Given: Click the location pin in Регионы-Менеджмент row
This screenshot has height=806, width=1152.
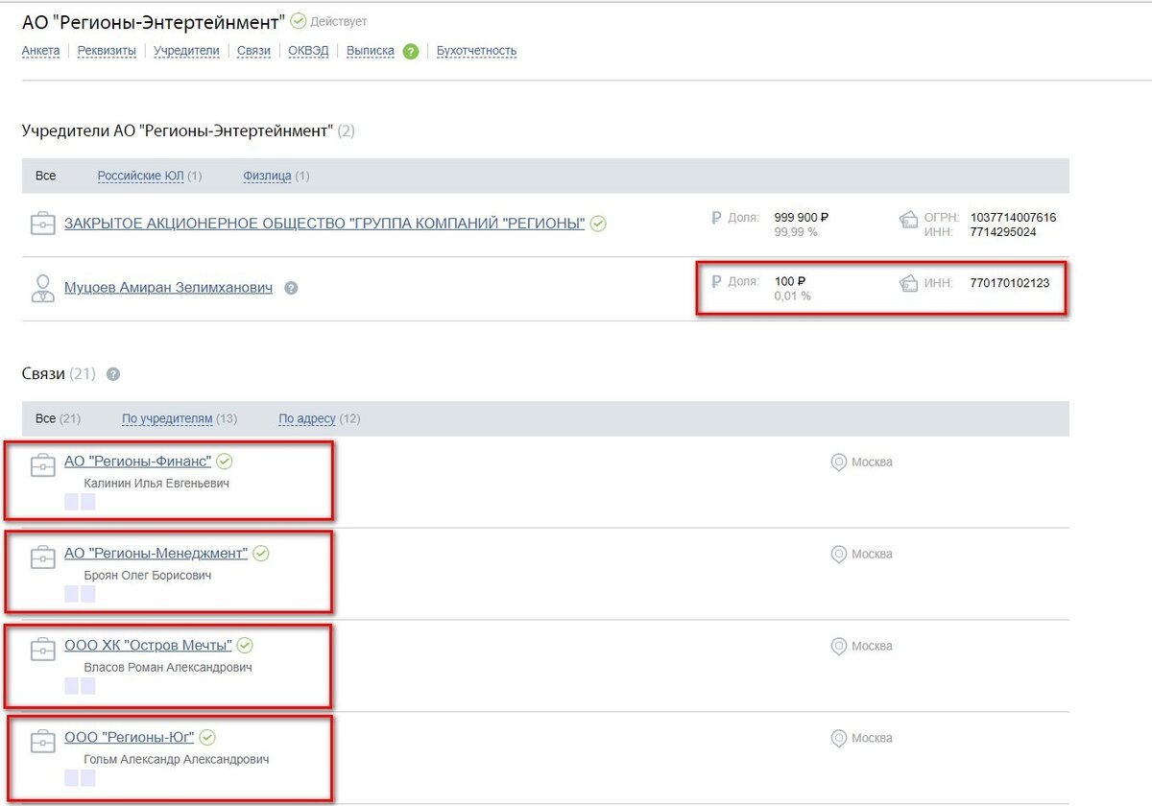Looking at the screenshot, I should (x=839, y=555).
